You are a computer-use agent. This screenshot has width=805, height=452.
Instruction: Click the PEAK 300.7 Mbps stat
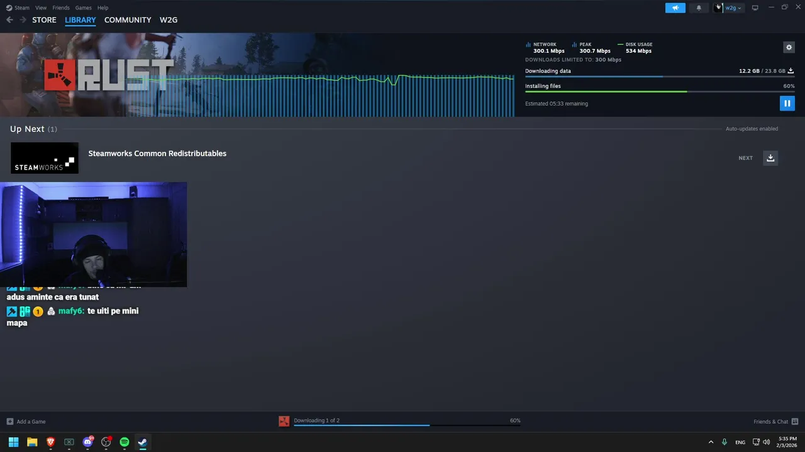[591, 48]
